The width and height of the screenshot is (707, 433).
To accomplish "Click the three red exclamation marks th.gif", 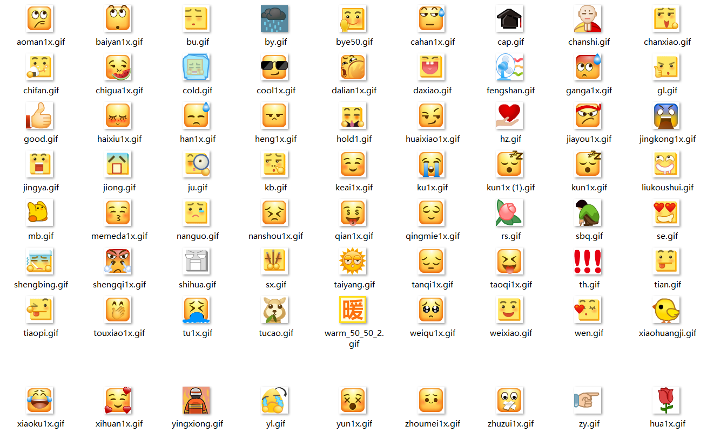I will click(588, 262).
